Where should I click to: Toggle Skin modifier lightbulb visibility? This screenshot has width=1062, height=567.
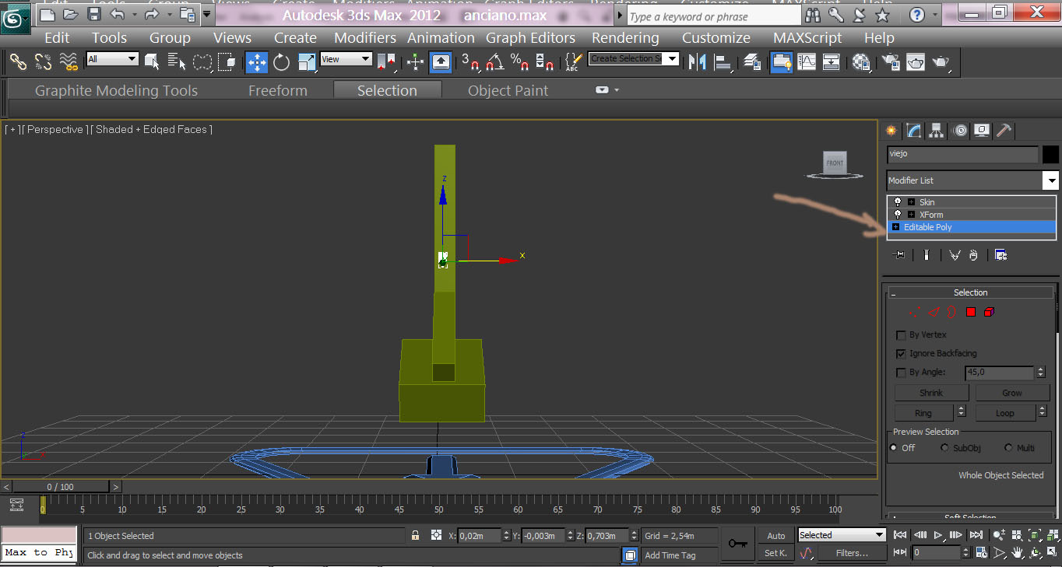[x=898, y=202]
